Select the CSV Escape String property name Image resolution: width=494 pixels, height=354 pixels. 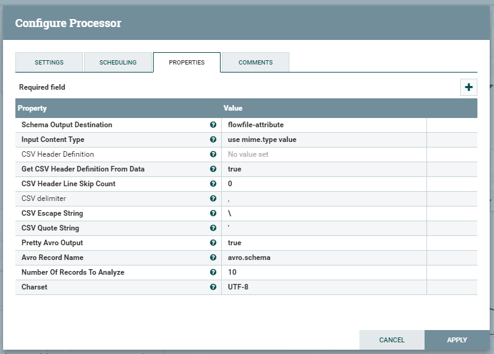pos(52,213)
